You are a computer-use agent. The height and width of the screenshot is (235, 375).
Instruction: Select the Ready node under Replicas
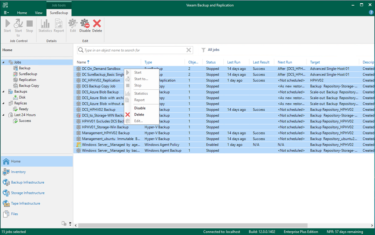[23, 109]
